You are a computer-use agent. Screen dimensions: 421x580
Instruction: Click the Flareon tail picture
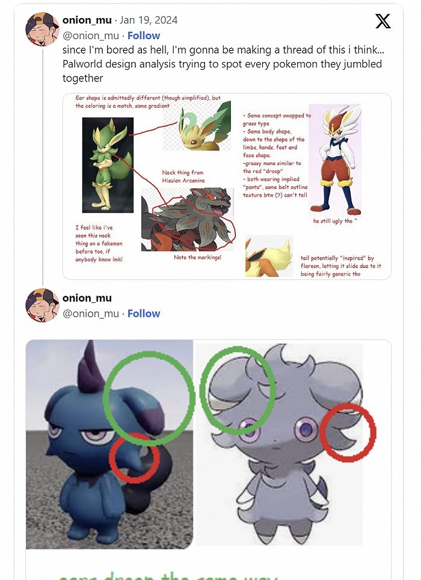[x=269, y=256]
